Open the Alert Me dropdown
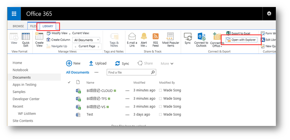 click(144, 40)
